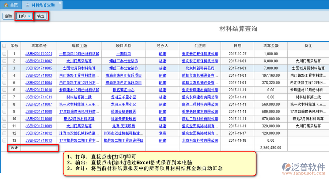This screenshot has width=329, height=179.
Task: Expand the 打印 dropdown arrow
Action: (x=29, y=16)
